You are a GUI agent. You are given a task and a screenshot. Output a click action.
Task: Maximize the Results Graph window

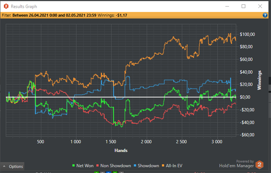click(x=244, y=7)
